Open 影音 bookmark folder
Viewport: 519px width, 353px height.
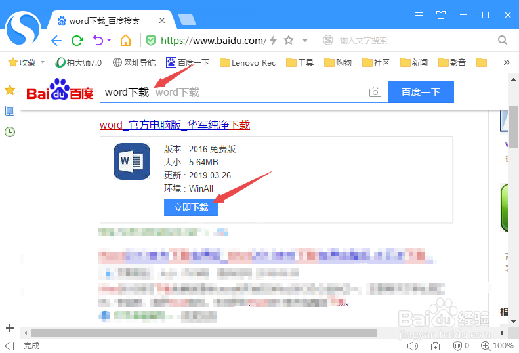452,62
